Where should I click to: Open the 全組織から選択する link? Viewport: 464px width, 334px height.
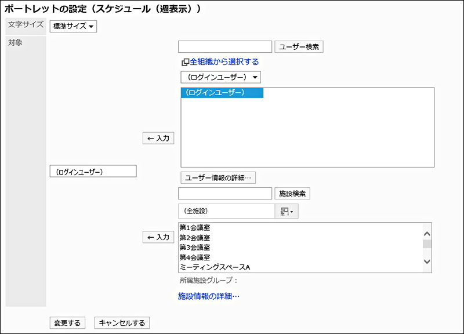[224, 62]
